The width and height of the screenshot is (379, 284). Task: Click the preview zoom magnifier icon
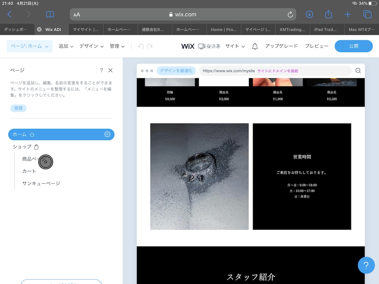[358, 71]
